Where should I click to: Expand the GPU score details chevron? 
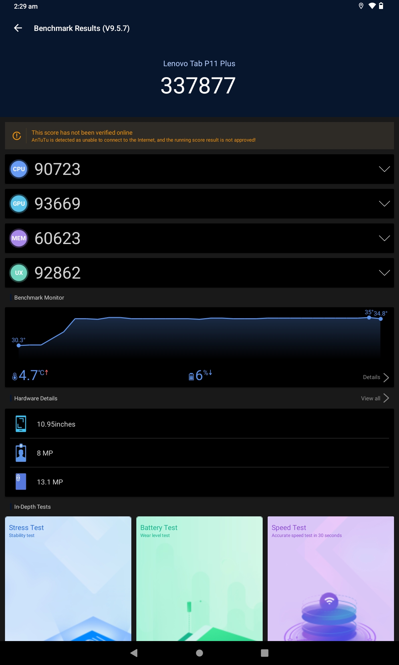tap(384, 204)
